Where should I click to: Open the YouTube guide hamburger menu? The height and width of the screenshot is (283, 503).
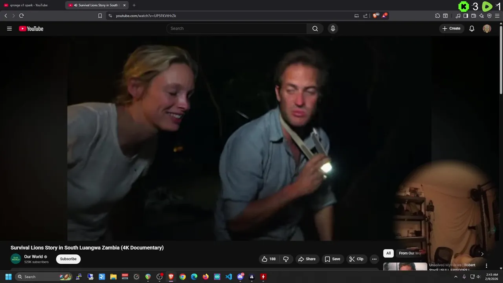point(9,29)
